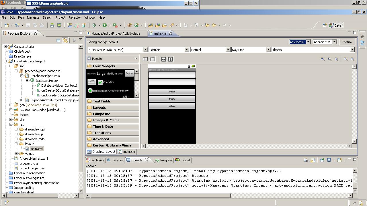Select the Debug tool in the Eclipse toolbar
The image size is (367, 206).
94,25
